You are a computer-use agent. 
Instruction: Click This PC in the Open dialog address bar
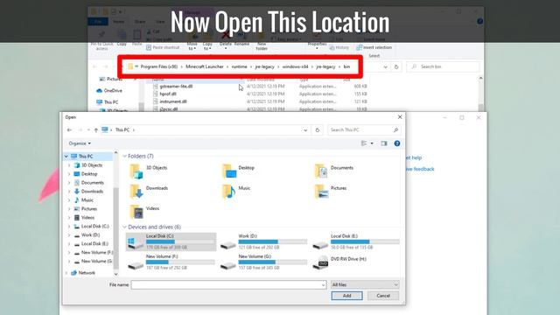pyautogui.click(x=122, y=130)
